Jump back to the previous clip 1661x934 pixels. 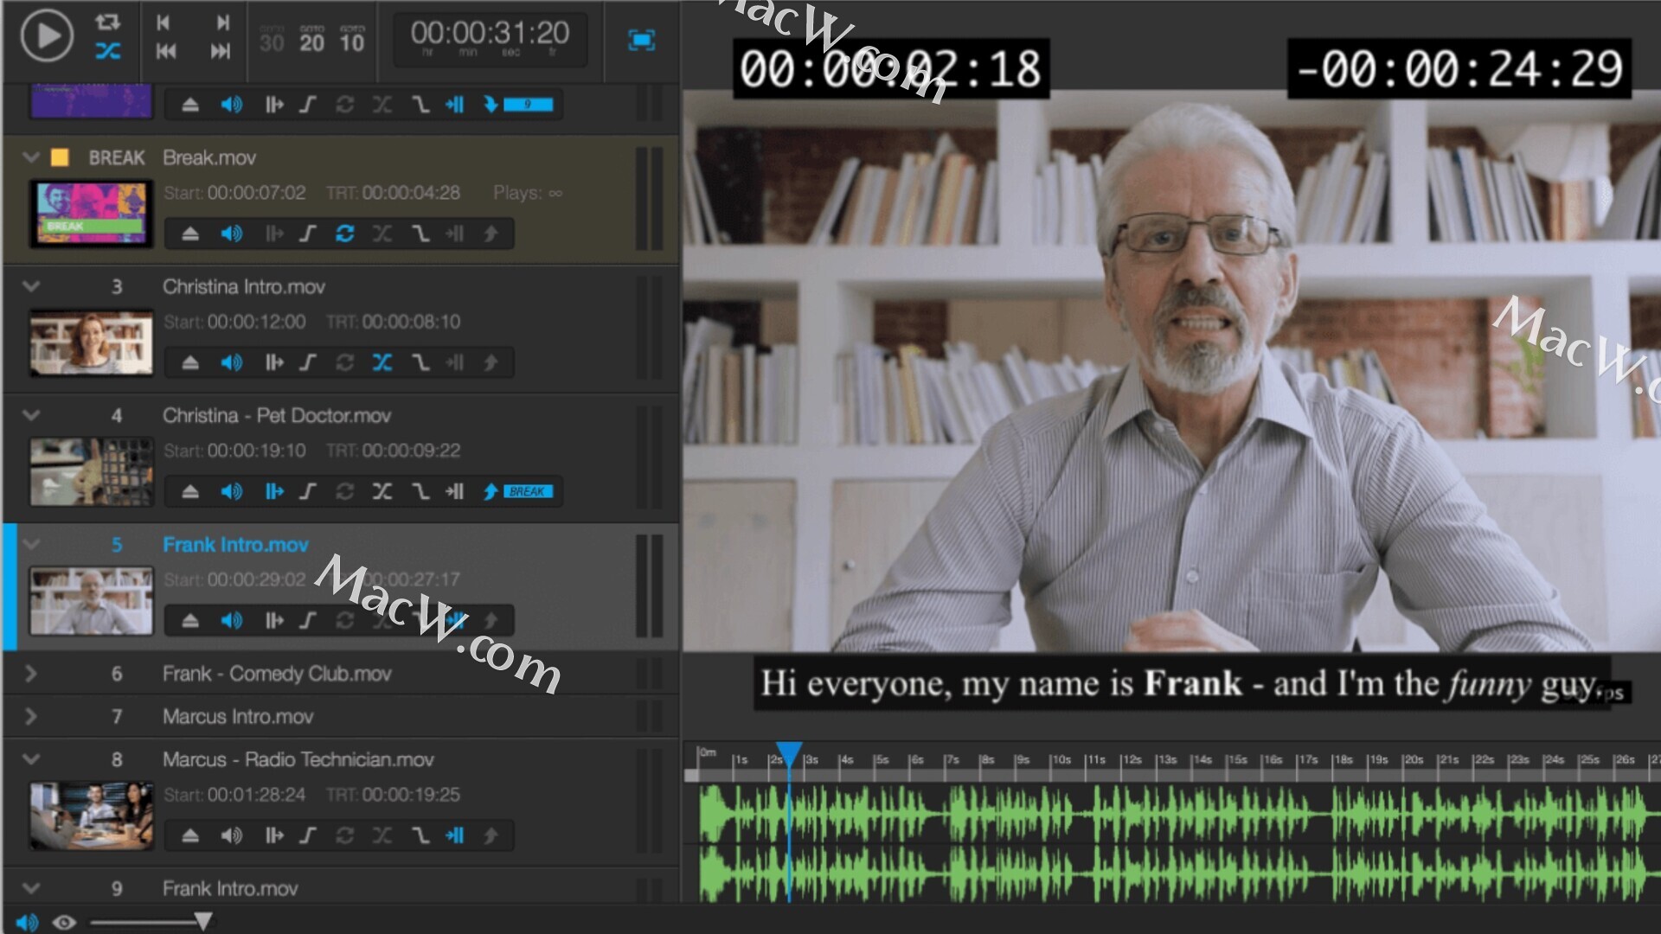click(165, 51)
